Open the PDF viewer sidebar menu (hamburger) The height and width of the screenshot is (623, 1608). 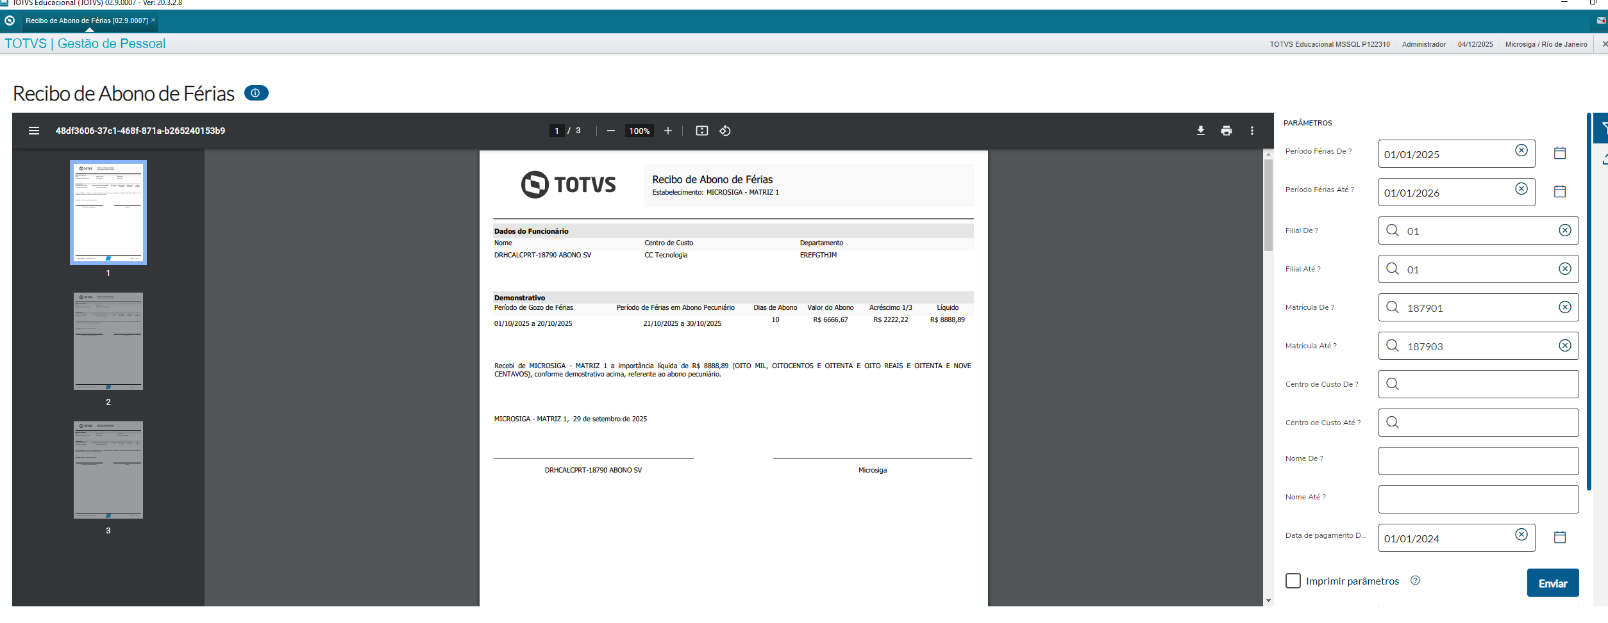34,131
